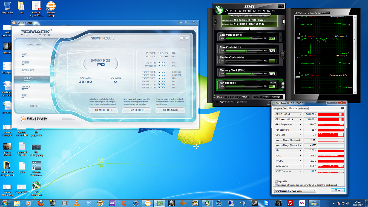Click the iTunes taskbar icon
368x207 pixels.
(136, 203)
